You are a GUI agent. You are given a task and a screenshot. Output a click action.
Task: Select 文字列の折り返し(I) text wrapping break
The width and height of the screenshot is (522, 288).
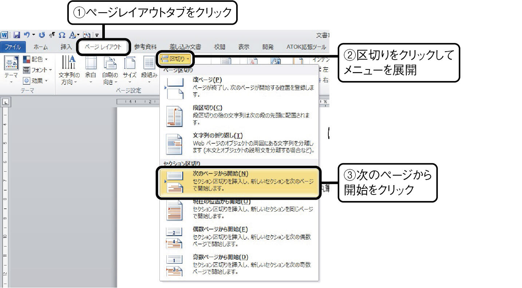[x=239, y=144]
